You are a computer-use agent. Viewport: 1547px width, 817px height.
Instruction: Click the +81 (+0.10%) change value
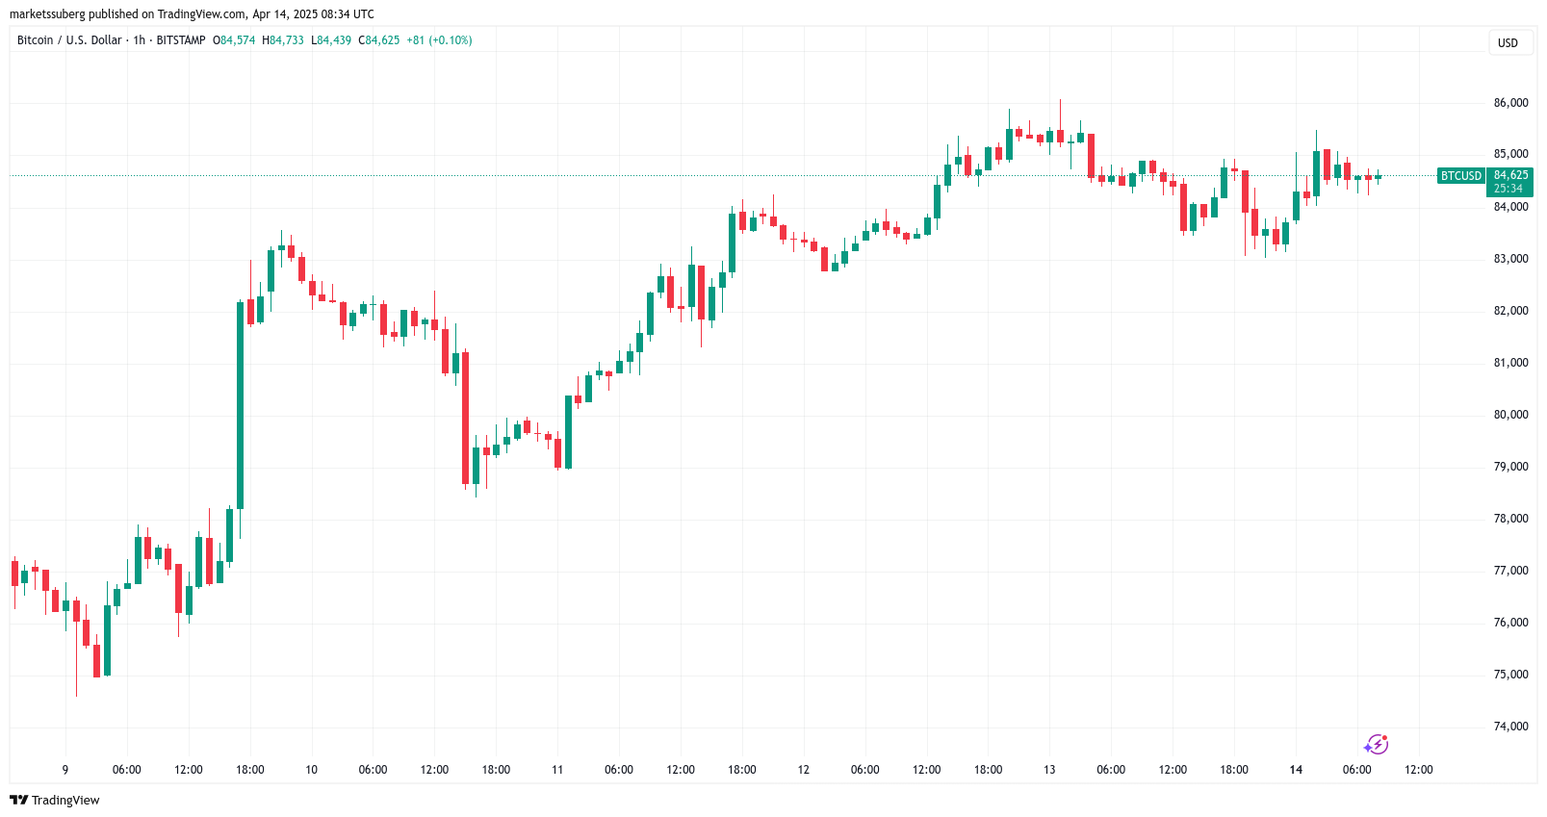(x=439, y=40)
